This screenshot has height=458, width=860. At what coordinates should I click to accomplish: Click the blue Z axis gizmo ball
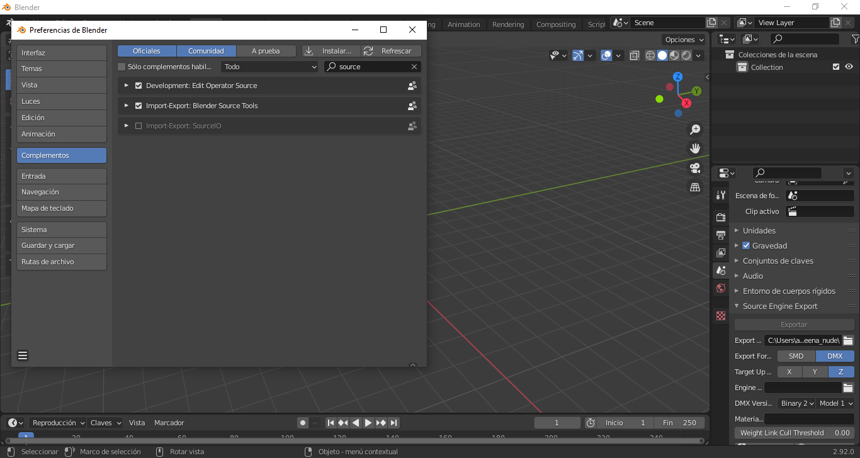pos(677,77)
